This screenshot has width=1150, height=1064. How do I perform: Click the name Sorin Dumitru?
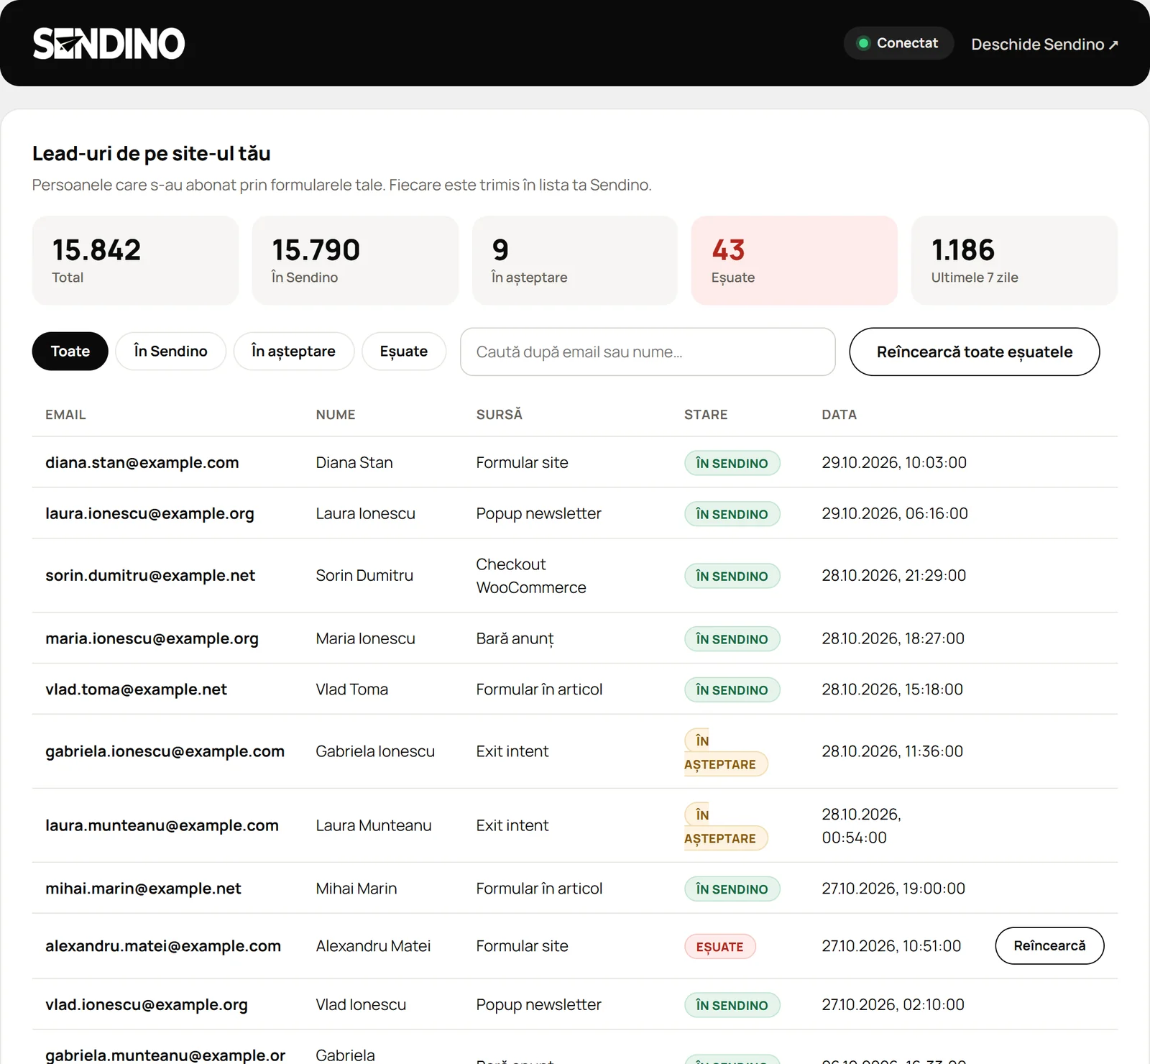coord(364,576)
